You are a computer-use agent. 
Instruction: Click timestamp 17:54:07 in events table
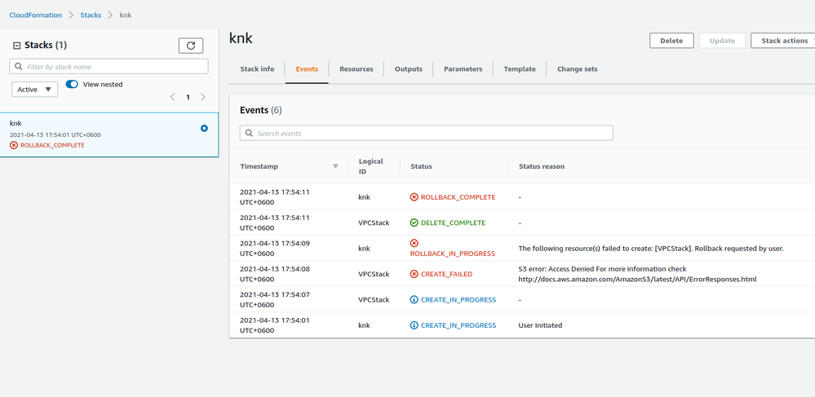(x=274, y=299)
